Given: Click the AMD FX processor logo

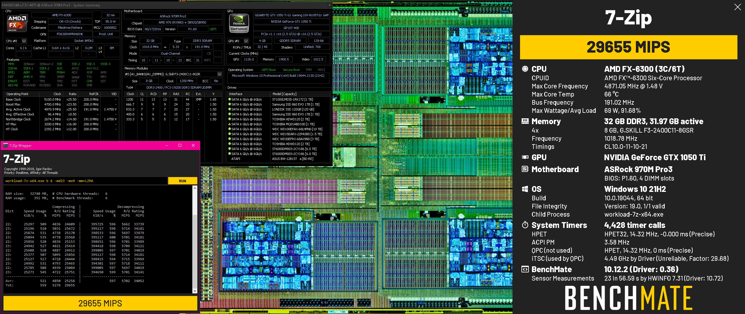Looking at the screenshot, I should [x=17, y=23].
